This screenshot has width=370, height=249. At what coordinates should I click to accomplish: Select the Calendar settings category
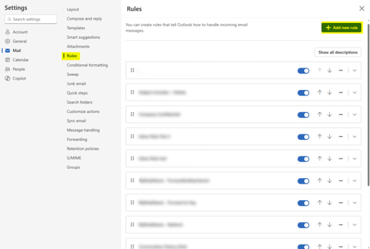click(21, 60)
